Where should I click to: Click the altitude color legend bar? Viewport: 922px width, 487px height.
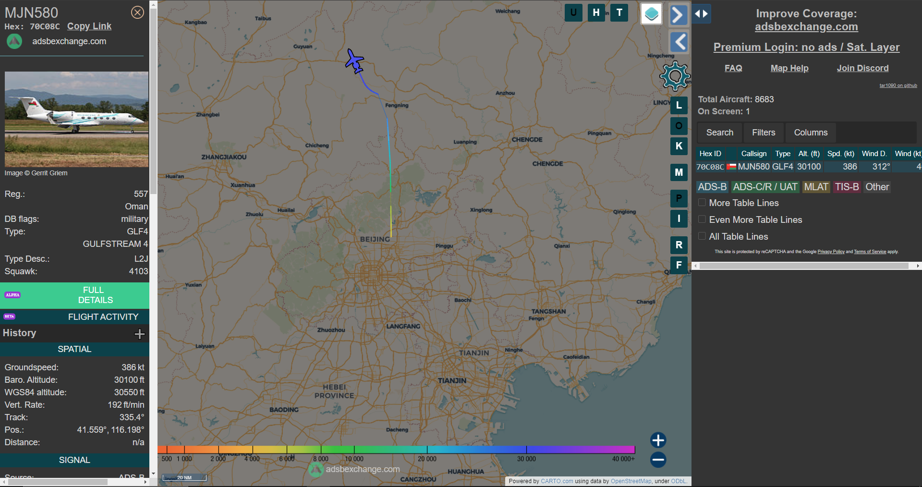pos(396,450)
